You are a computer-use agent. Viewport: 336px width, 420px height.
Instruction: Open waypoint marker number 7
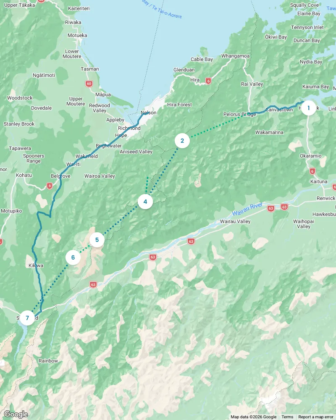(27, 318)
